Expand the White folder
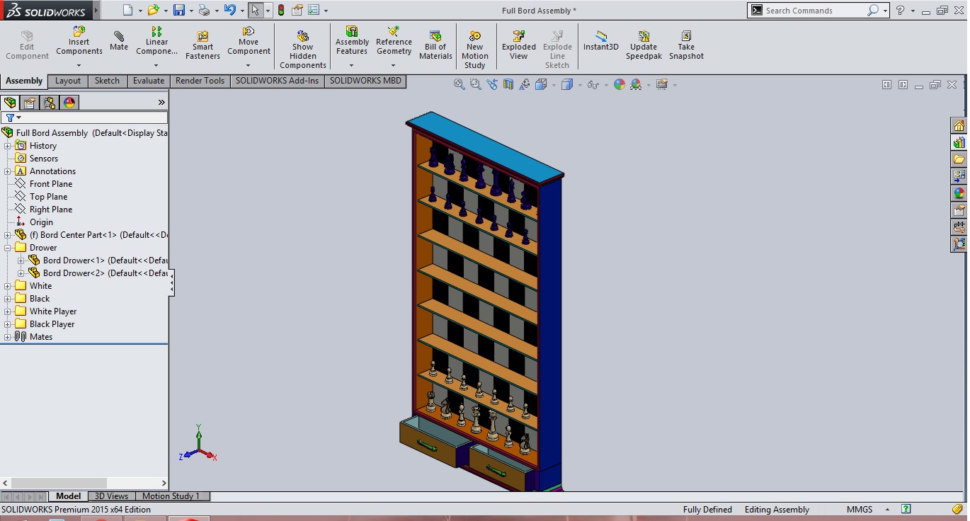 (8, 286)
